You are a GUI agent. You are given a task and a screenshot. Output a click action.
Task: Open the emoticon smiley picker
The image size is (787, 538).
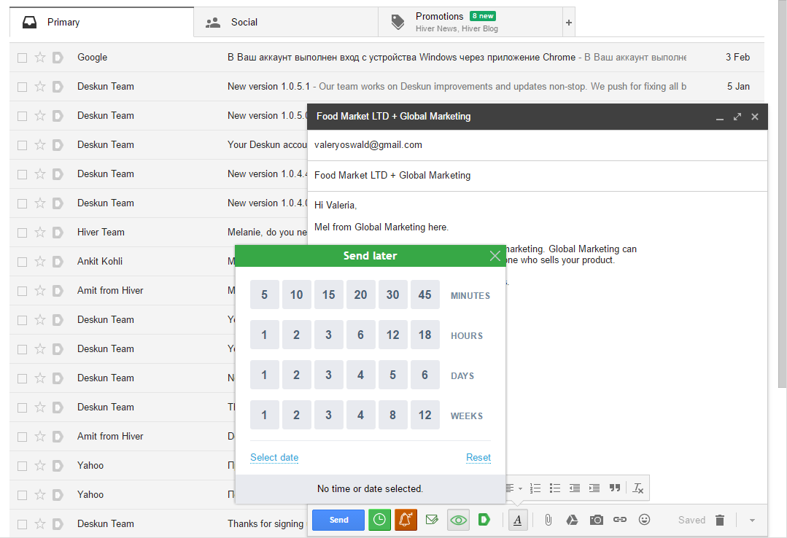click(x=645, y=520)
